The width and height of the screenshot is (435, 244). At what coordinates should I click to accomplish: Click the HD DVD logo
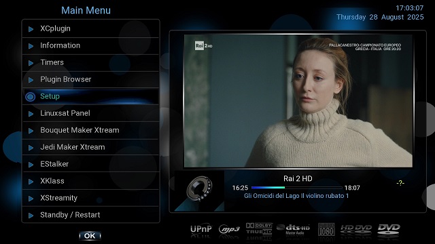click(356, 229)
